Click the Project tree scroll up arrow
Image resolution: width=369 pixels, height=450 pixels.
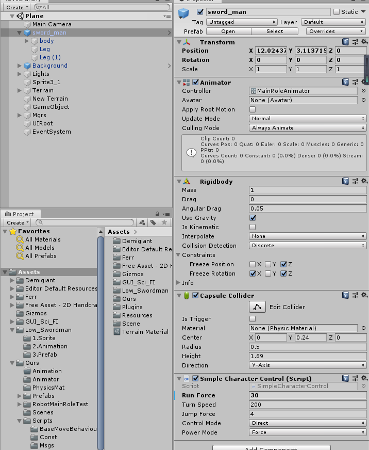[100, 231]
